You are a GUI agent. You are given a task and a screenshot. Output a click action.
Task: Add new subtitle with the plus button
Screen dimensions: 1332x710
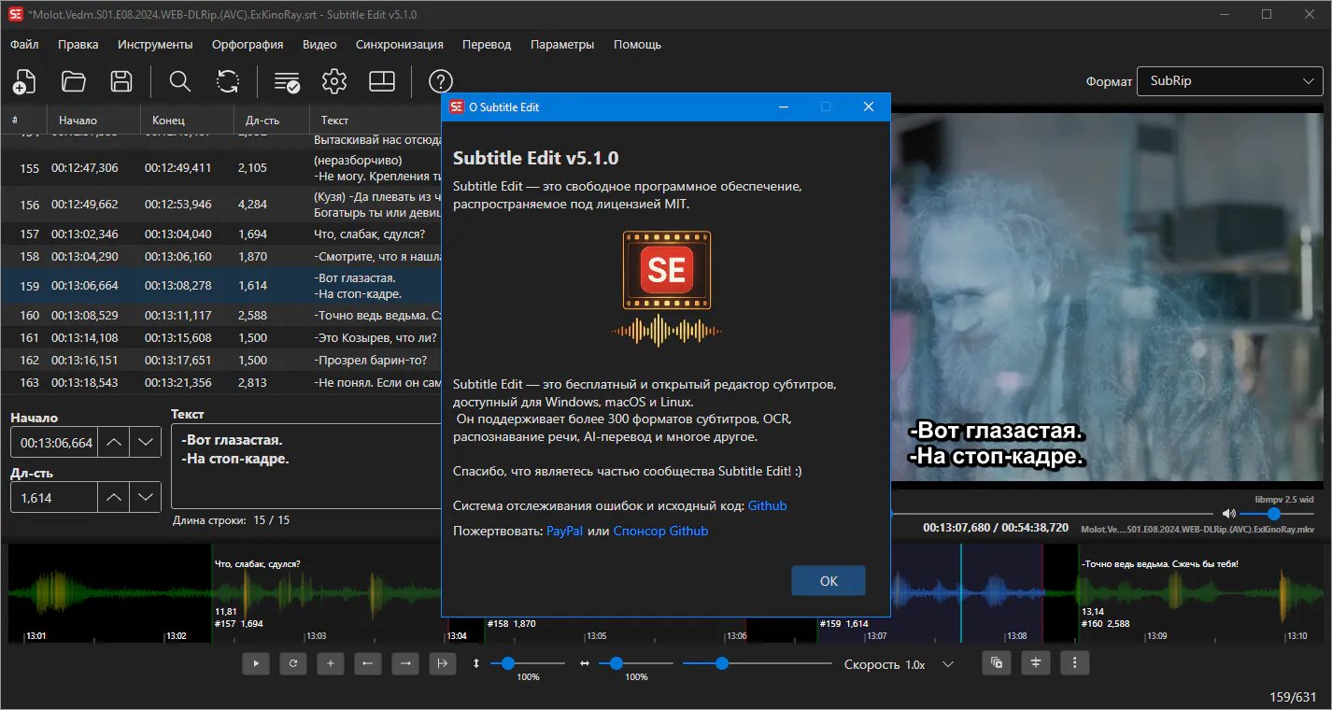[330, 663]
